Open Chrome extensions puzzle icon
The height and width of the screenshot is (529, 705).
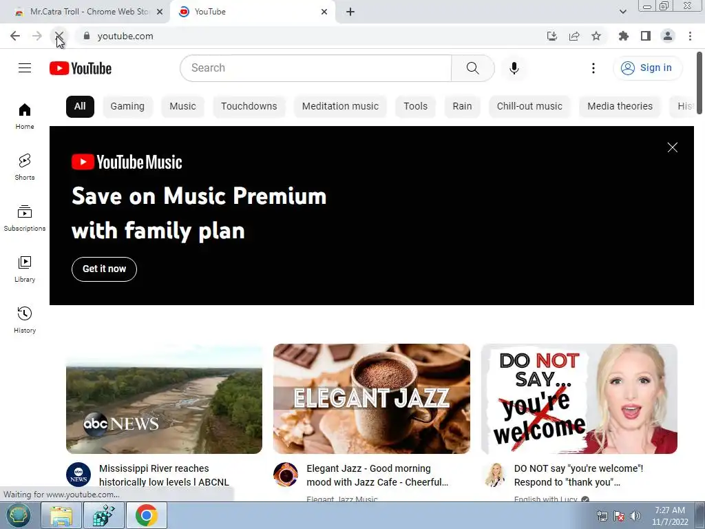point(623,36)
